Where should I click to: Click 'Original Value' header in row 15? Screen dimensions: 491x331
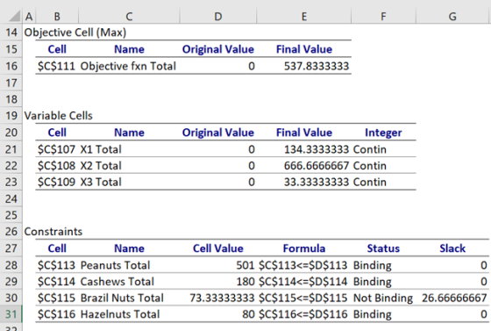pyautogui.click(x=218, y=49)
